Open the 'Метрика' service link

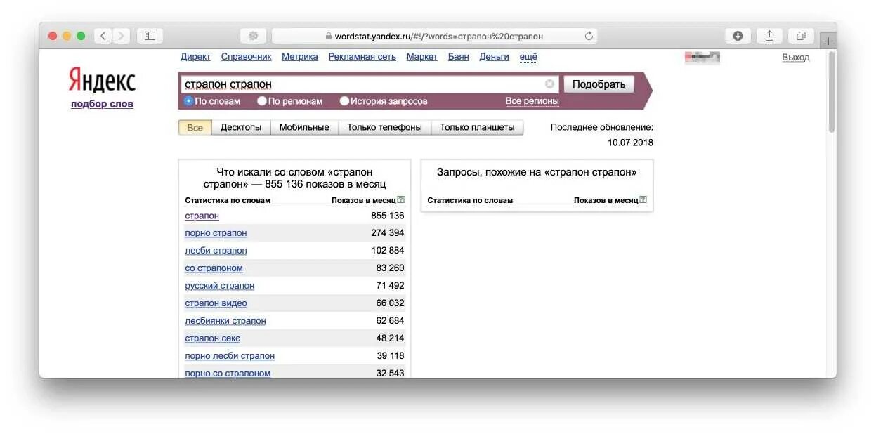(x=300, y=57)
